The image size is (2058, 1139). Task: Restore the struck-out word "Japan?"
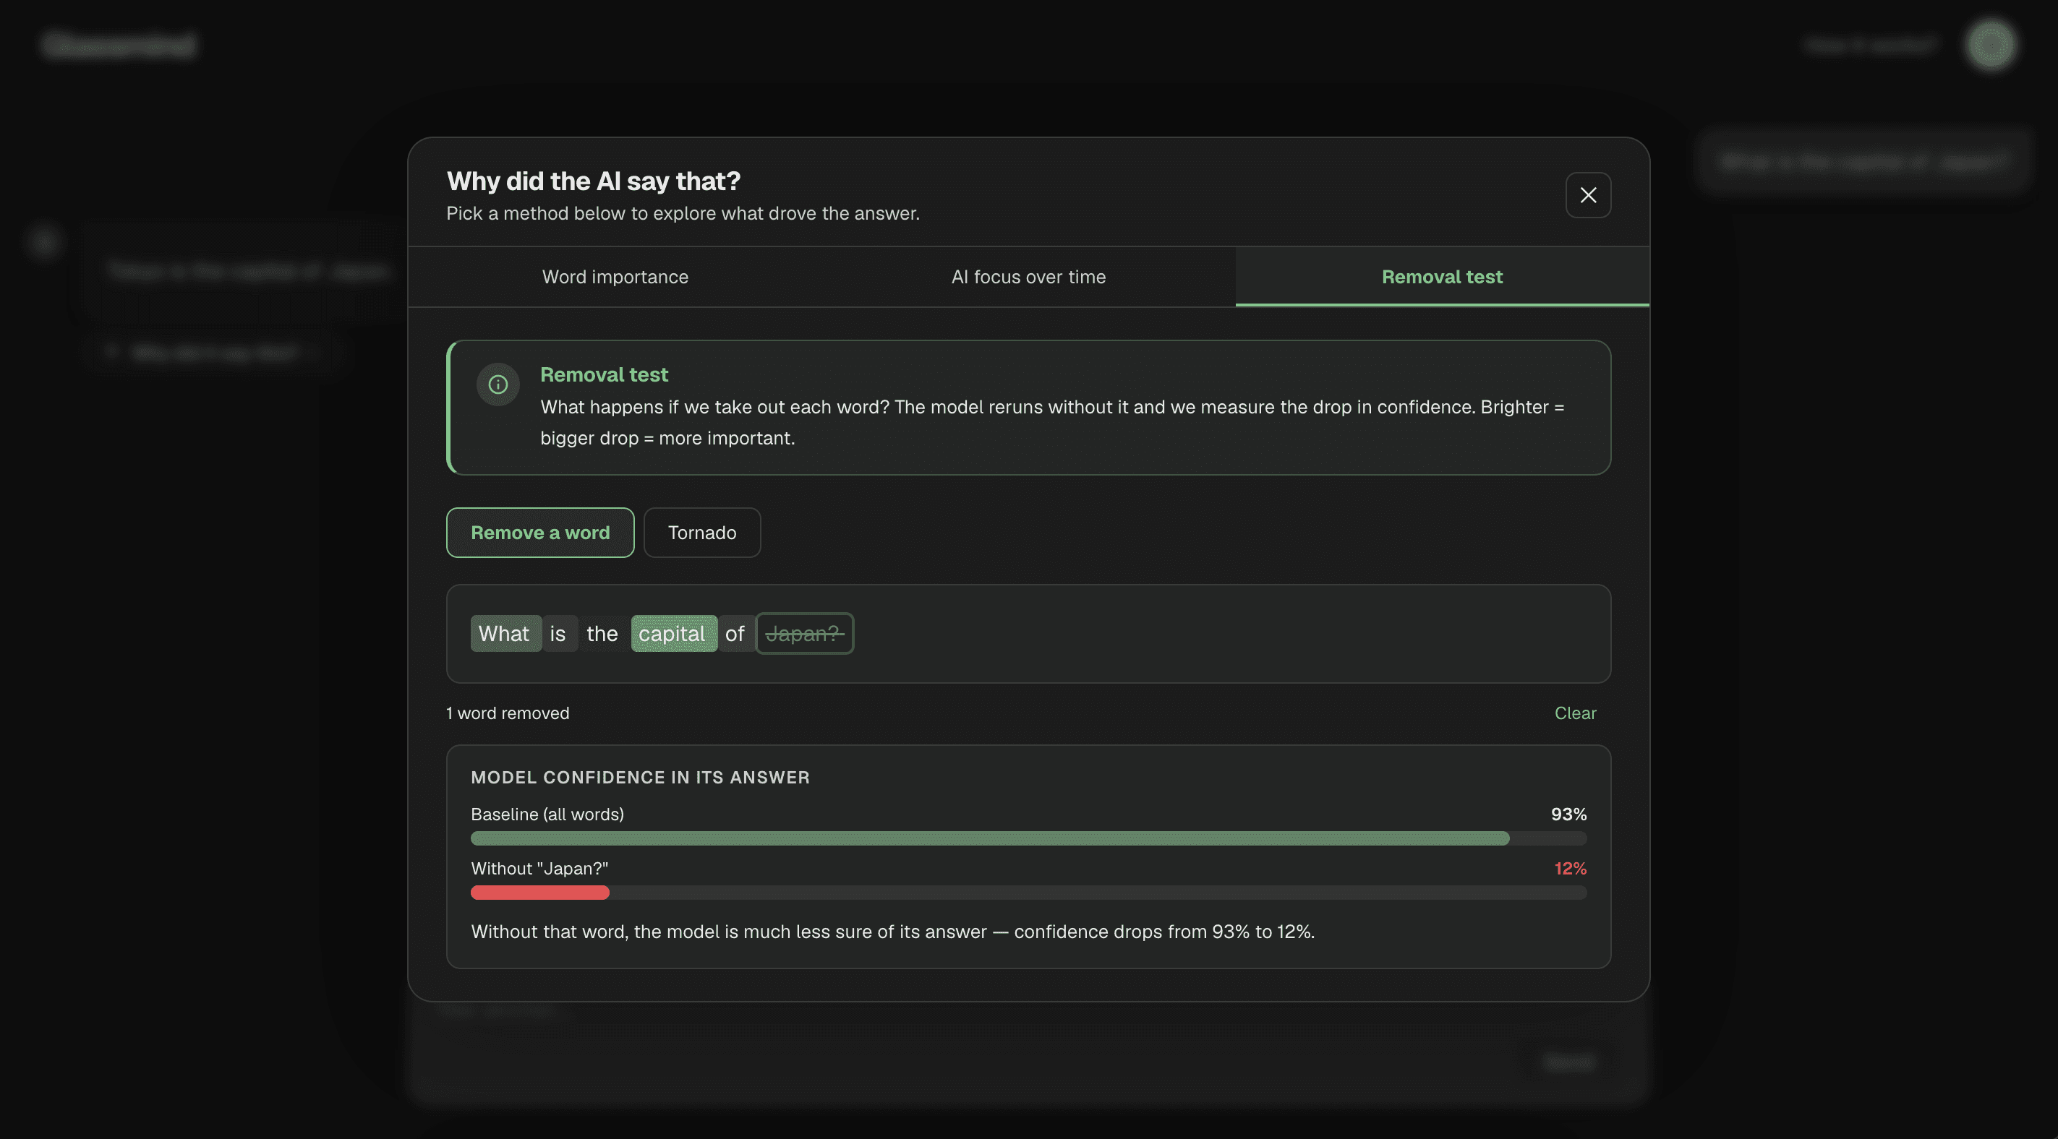tap(805, 633)
